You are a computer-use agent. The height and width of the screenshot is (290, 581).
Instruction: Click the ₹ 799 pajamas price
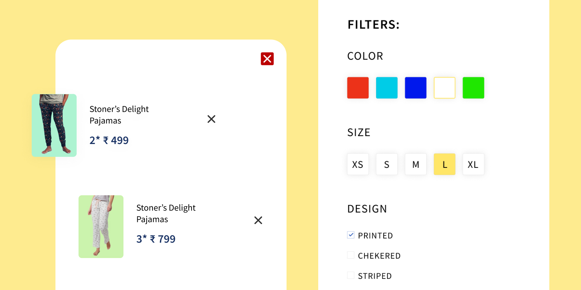click(x=156, y=239)
